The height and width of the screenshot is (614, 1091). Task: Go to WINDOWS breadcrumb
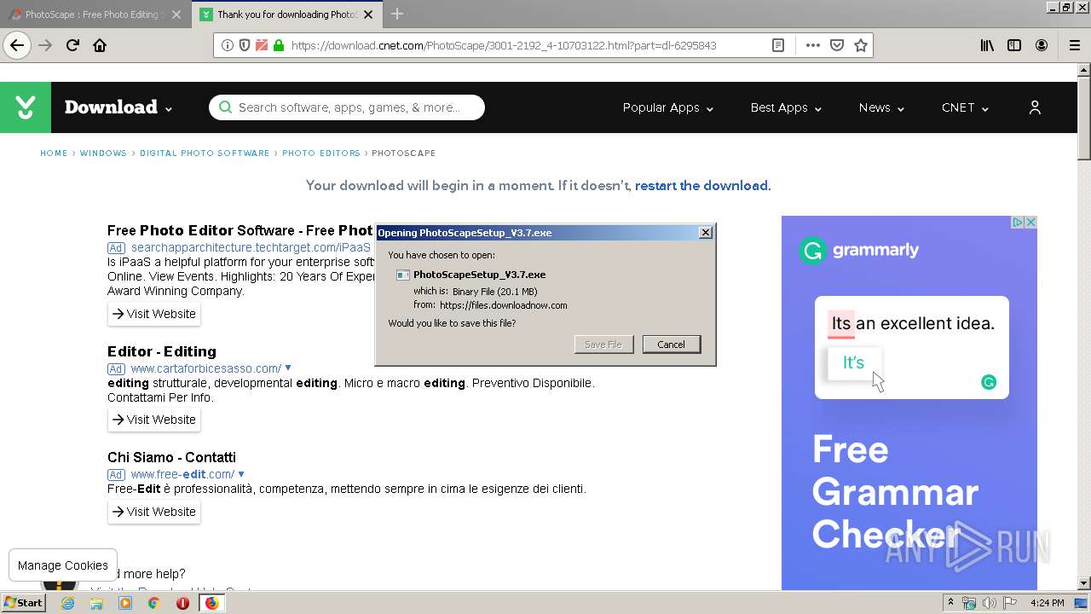[103, 153]
